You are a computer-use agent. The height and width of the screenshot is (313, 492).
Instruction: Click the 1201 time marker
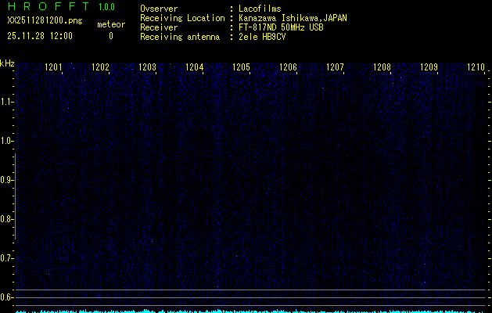click(54, 68)
